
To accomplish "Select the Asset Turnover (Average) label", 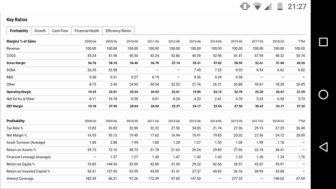I will [26, 143].
